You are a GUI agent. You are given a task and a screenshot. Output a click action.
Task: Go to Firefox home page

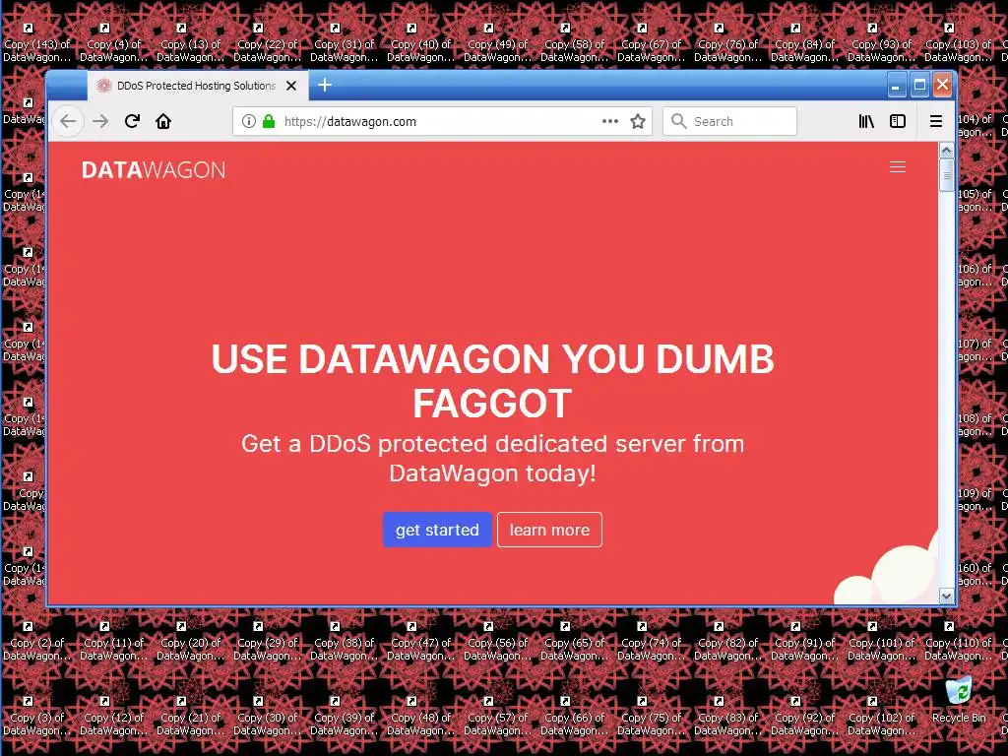coord(163,121)
